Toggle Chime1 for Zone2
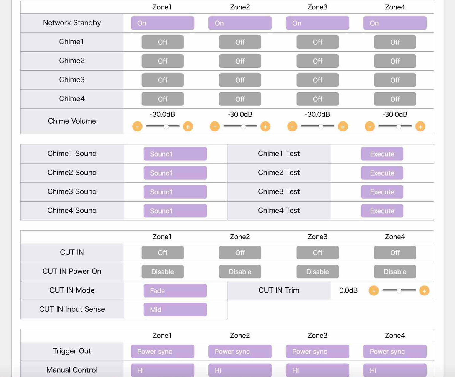Viewport: 455px width, 377px height. 240,42
